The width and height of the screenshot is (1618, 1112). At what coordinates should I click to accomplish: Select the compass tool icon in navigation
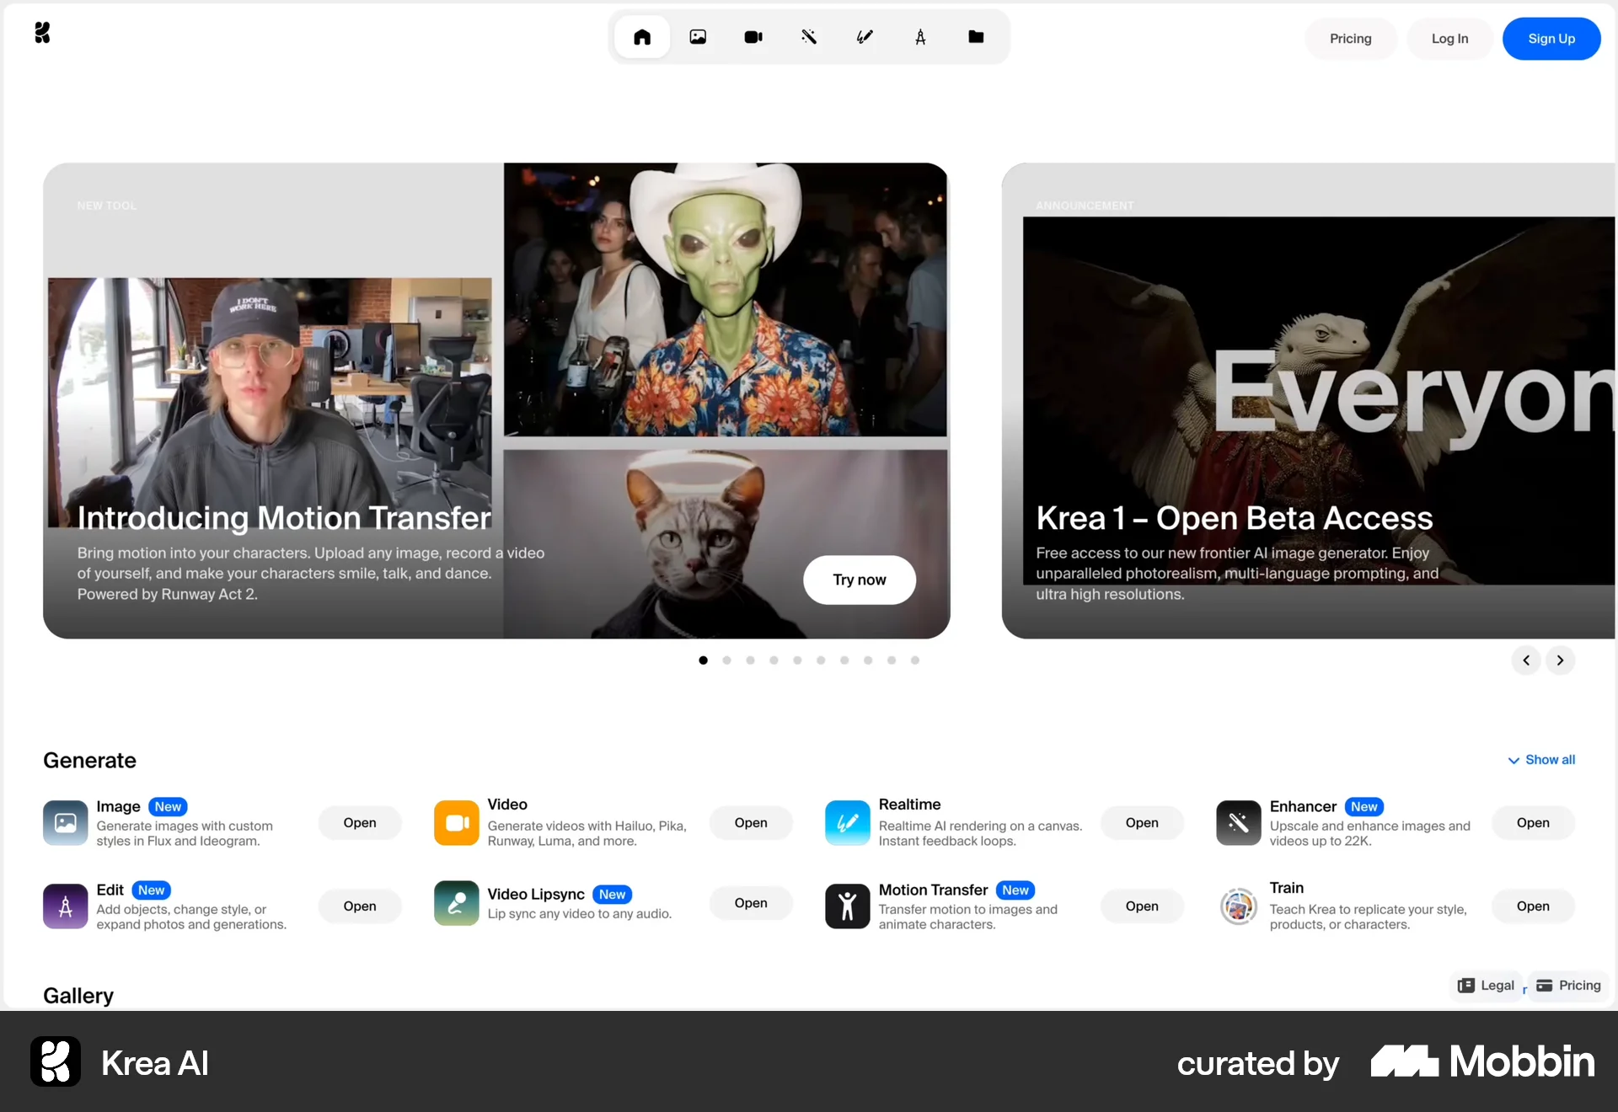(x=921, y=36)
